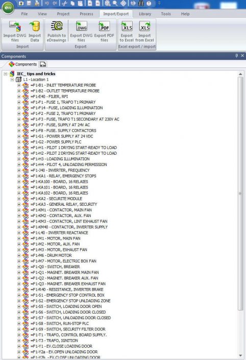Screen dimensions: 246x360
Task: Click Export DWG files icon
Action: coord(81,32)
